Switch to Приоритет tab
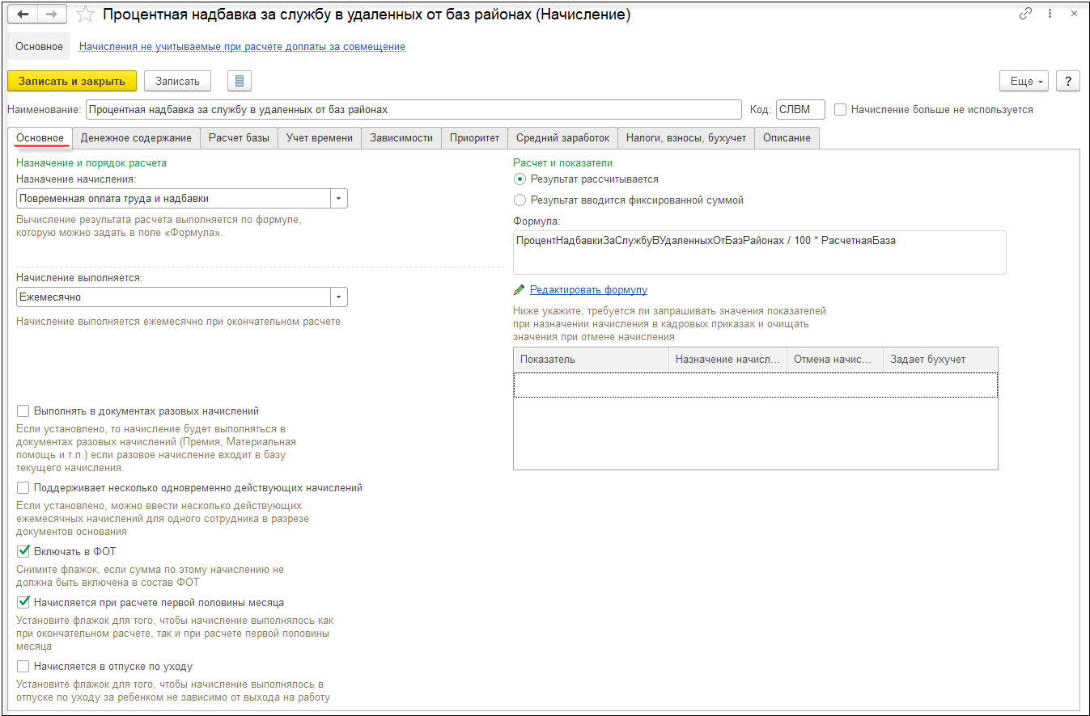This screenshot has height=716, width=1090. (475, 138)
